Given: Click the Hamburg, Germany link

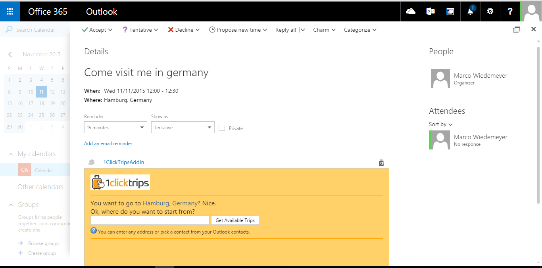Looking at the screenshot, I should (170, 203).
